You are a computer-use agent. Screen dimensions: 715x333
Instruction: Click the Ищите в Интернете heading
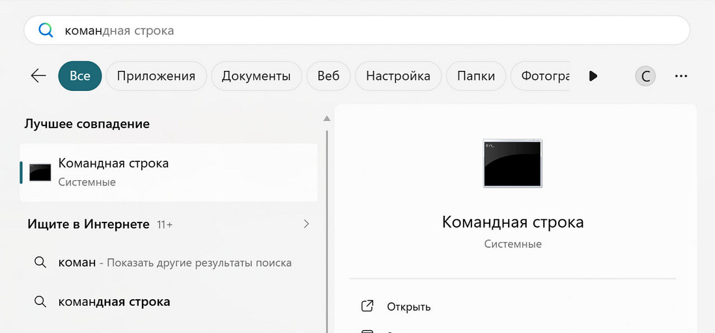tap(89, 224)
